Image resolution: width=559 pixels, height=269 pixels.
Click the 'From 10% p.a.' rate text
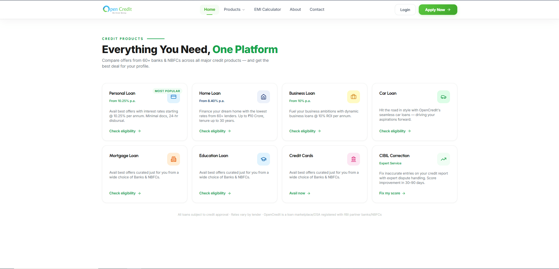pyautogui.click(x=300, y=101)
